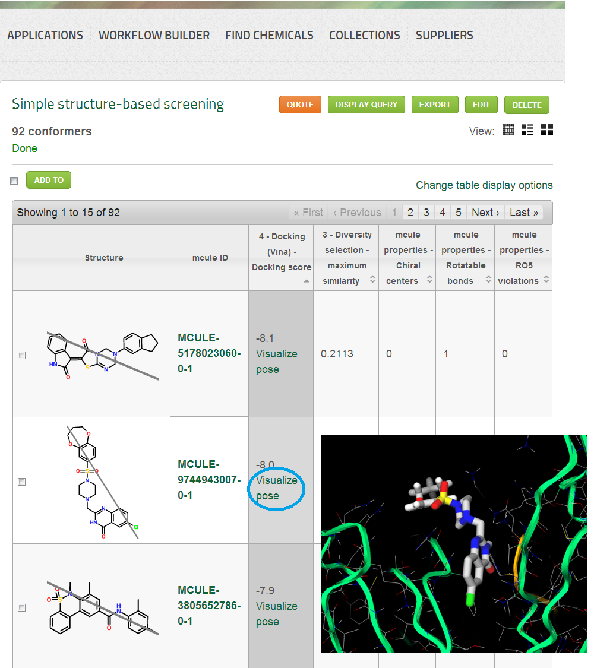This screenshot has width=594, height=668.
Task: Select checkbox for MCULE-9744943007-0-1 row
Action: 22,482
